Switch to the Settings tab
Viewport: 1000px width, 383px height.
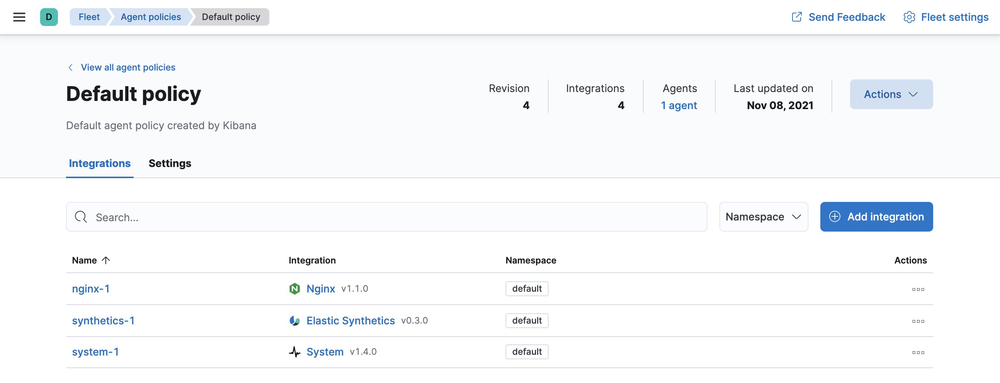click(x=170, y=163)
